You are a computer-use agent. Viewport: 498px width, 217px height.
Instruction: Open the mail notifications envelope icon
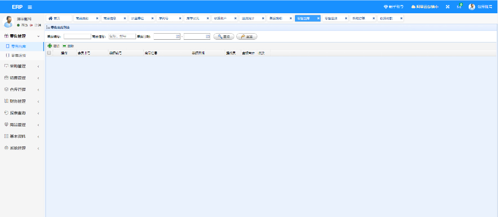point(459,7)
